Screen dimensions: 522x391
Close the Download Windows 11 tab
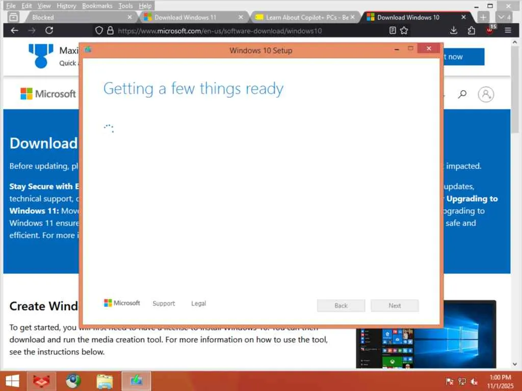coord(241,17)
